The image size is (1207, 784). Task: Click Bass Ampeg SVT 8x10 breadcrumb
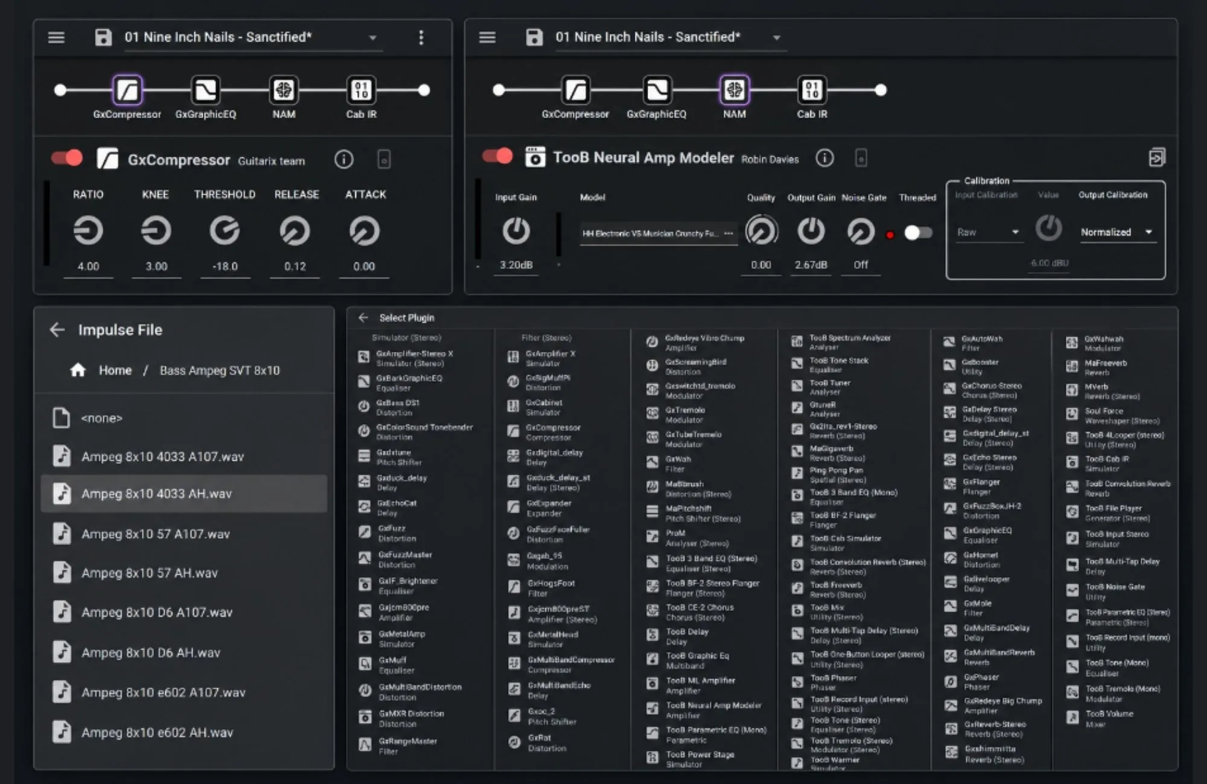(x=220, y=370)
